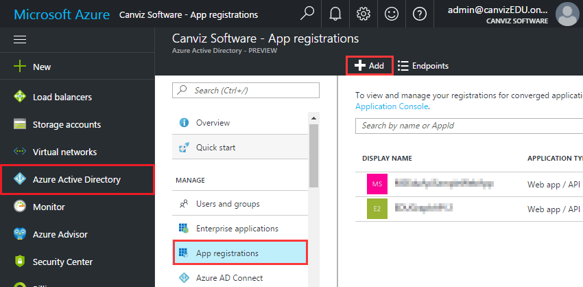
Task: Open Azure Advisor in sidebar
Action: pyautogui.click(x=78, y=235)
